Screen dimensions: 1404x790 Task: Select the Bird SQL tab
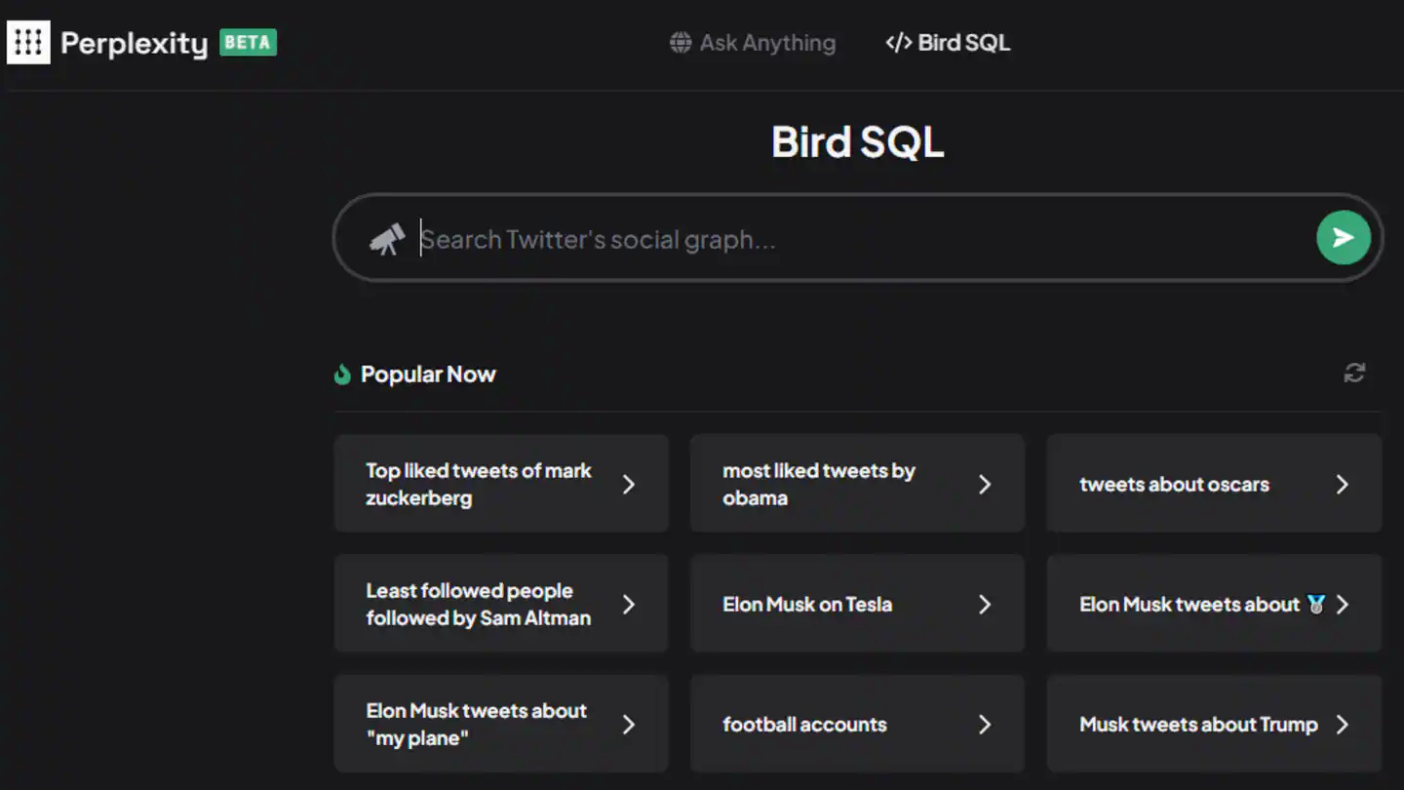click(x=963, y=43)
